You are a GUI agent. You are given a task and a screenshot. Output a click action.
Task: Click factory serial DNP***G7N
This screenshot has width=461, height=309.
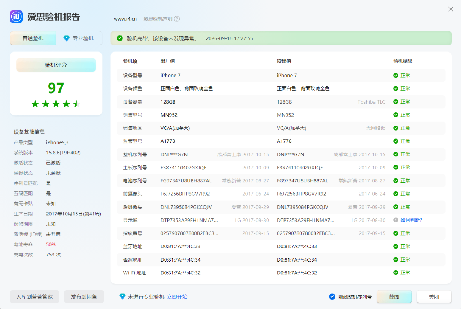[x=174, y=155]
